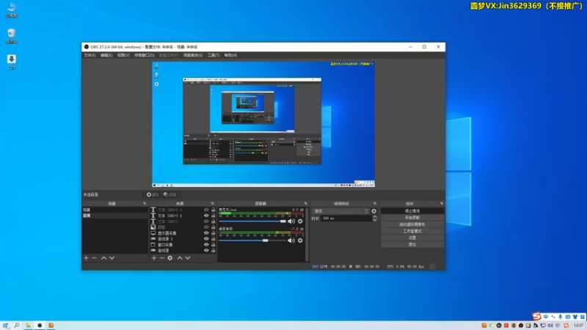Screen dimensions: 587x330
Task: Adjust the 桌面音频 volume slider
Action: tap(252, 241)
